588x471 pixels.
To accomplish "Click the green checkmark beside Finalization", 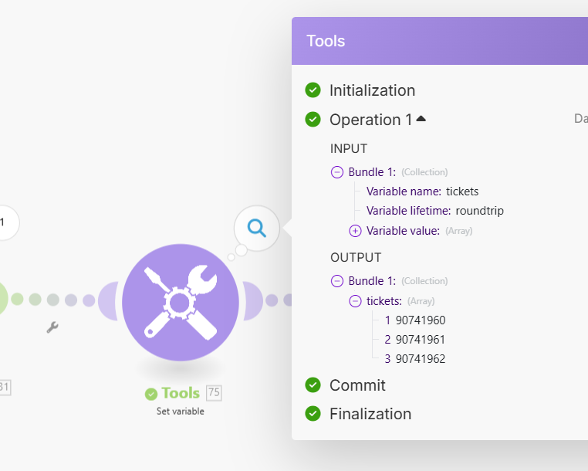I will pos(313,414).
